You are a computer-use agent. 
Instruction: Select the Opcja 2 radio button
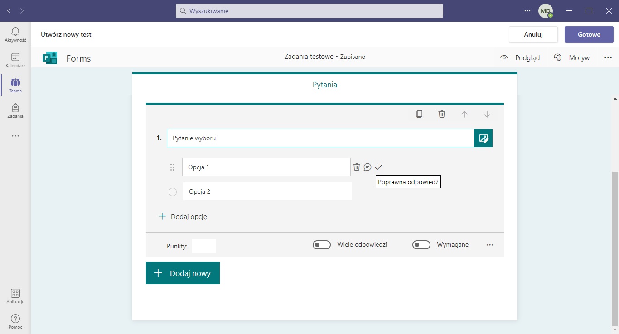coord(173,192)
